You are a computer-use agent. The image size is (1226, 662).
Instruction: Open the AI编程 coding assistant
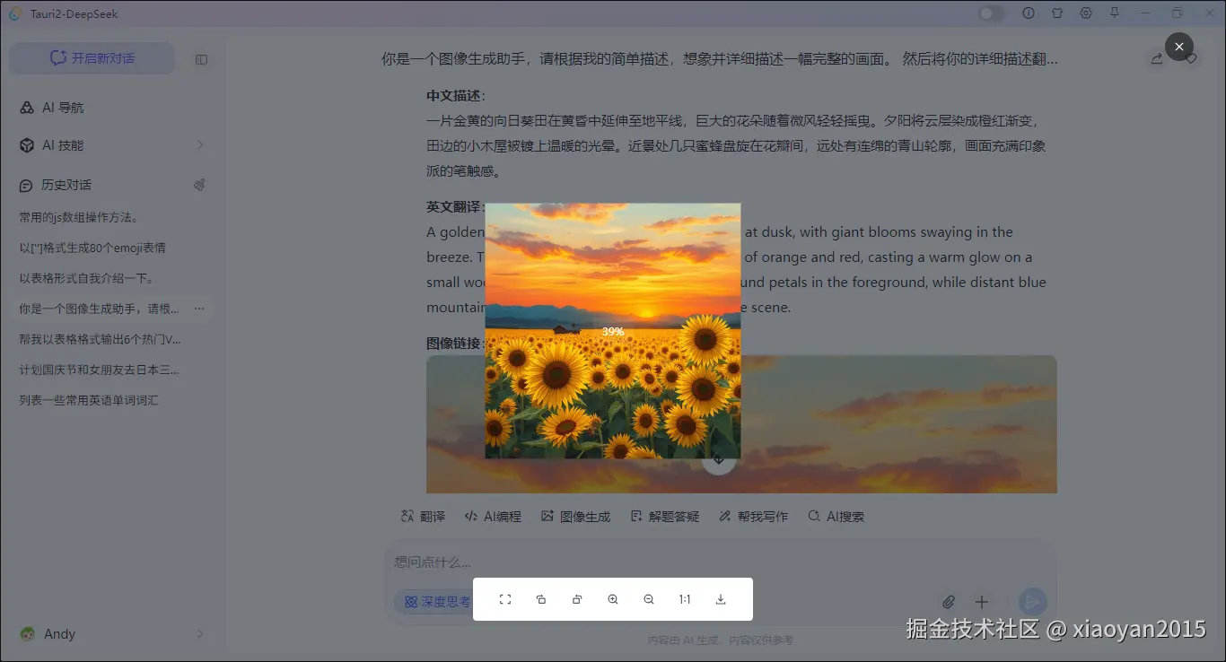[x=493, y=516]
